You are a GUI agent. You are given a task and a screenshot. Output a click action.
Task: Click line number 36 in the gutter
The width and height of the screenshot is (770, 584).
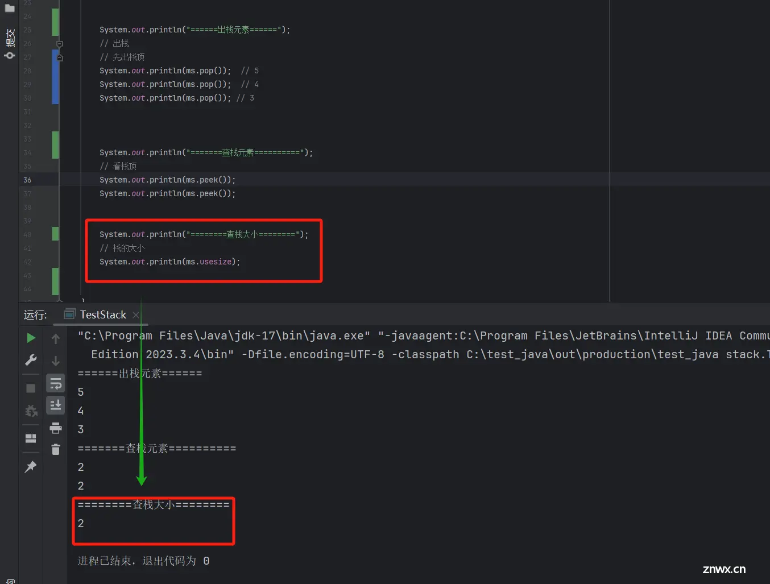27,180
